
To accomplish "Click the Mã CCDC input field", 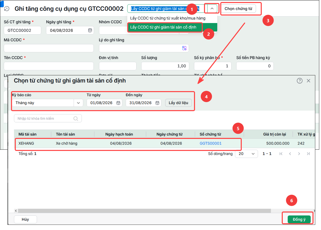I will point(49,48).
